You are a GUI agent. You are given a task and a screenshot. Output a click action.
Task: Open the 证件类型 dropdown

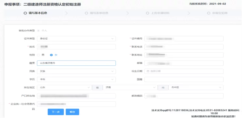pyautogui.click(x=76, y=39)
